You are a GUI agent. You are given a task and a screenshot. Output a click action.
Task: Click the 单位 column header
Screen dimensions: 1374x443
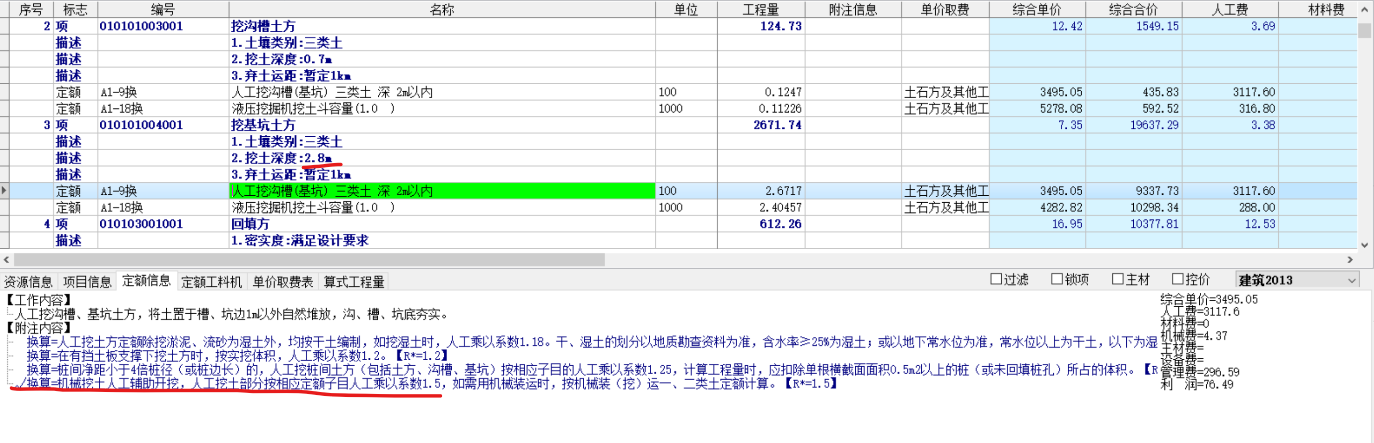(x=686, y=9)
